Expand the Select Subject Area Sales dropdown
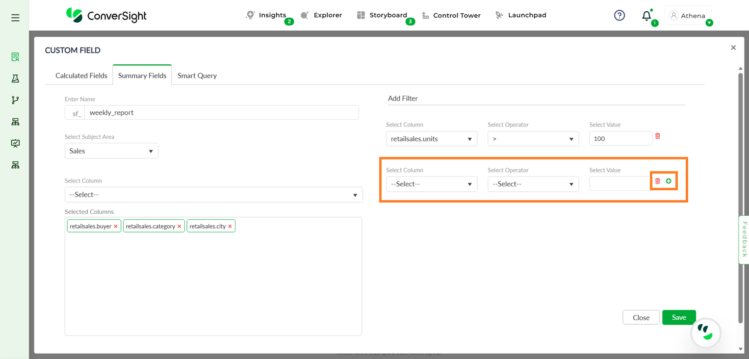The image size is (749, 359). coord(111,151)
